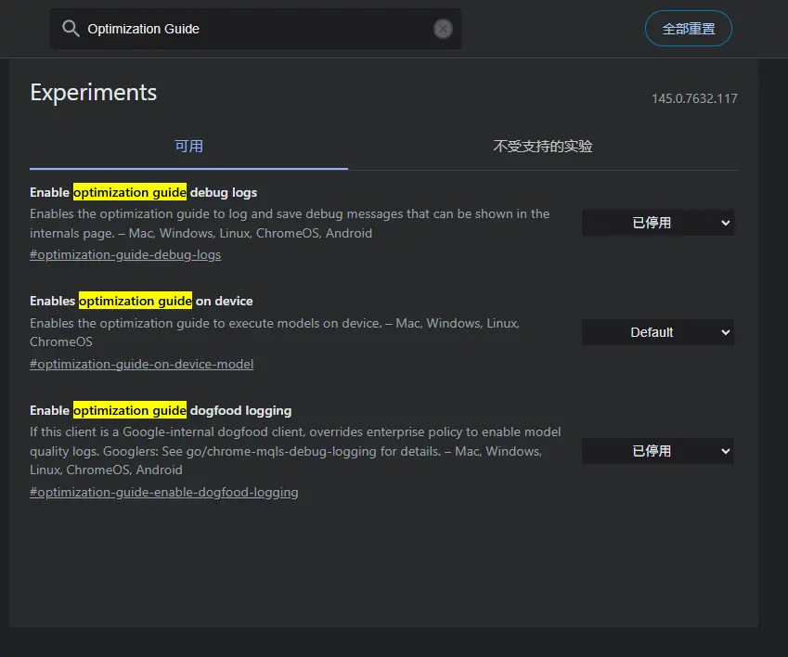Click the Experiments page heading
The image size is (788, 657).
pos(93,92)
